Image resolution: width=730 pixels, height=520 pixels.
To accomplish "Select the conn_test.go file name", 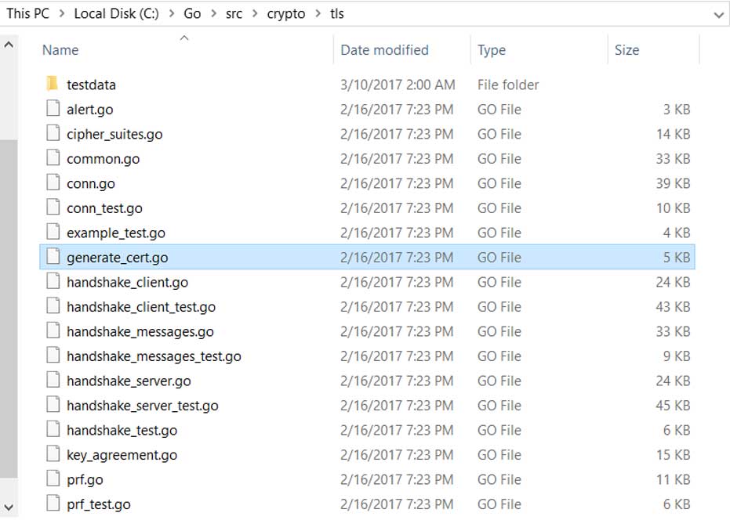I will (104, 208).
